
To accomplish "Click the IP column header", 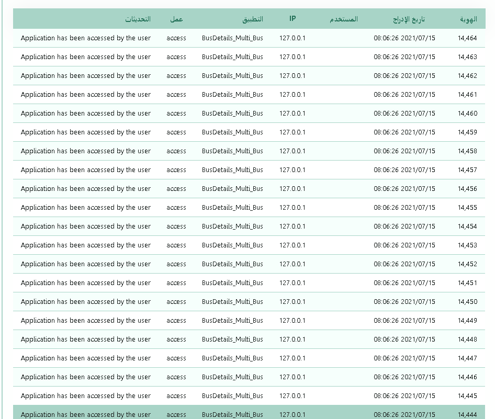I will tap(292, 19).
